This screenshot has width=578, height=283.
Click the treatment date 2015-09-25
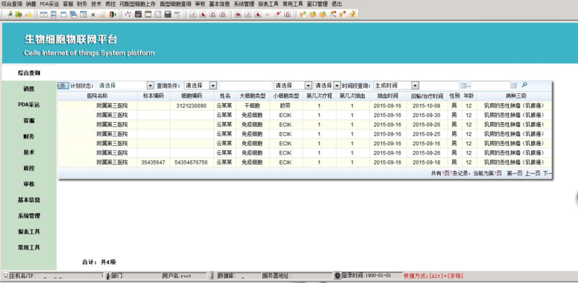coord(426,134)
